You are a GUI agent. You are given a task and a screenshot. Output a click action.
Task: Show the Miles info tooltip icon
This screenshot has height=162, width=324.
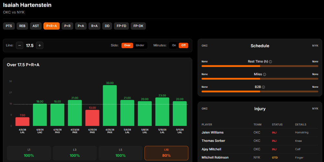click(264, 74)
